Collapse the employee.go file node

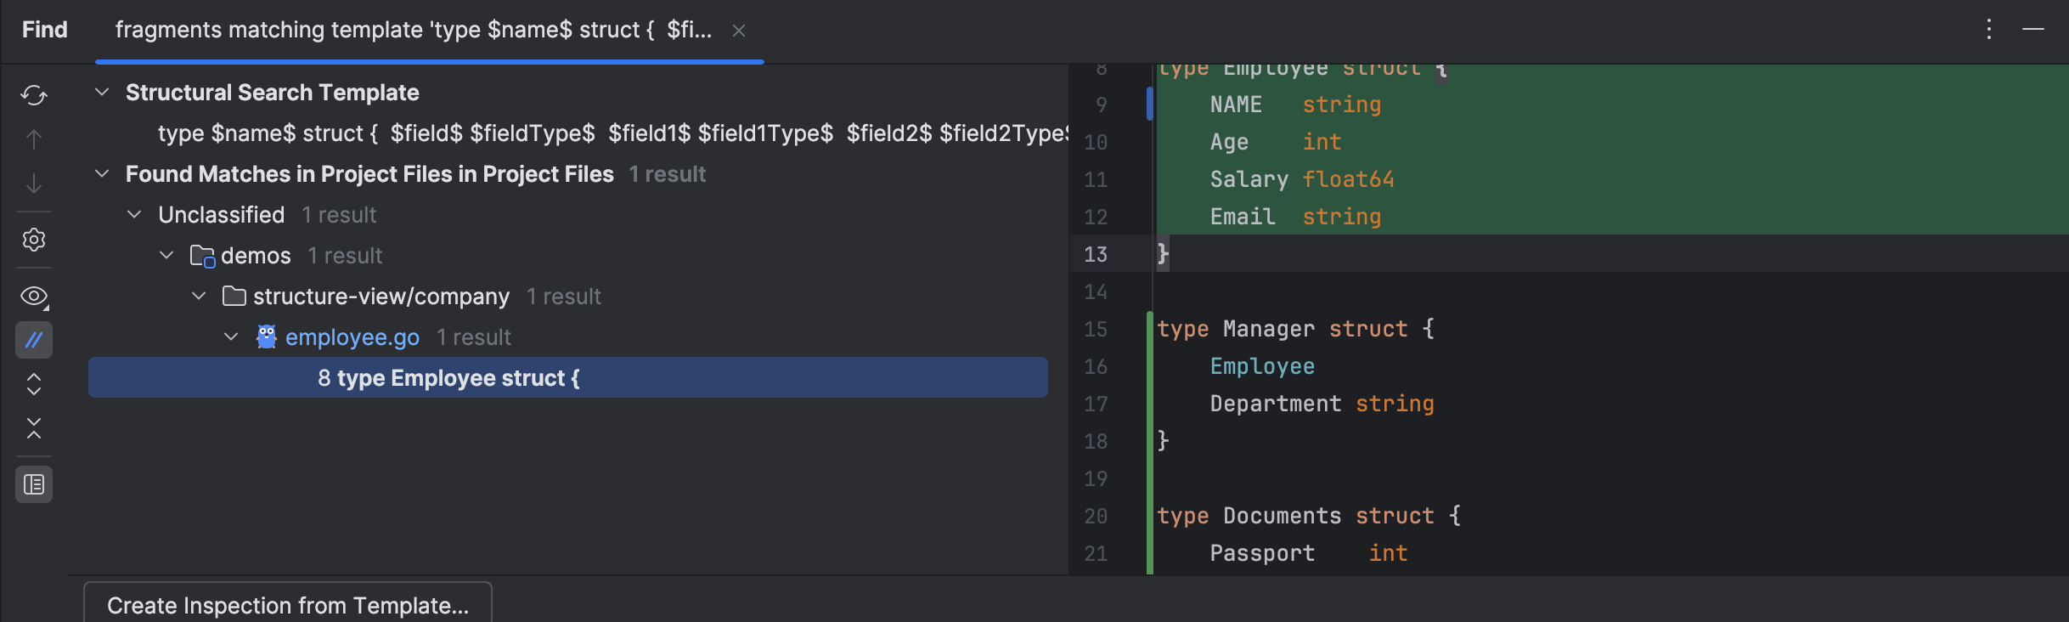coord(231,336)
